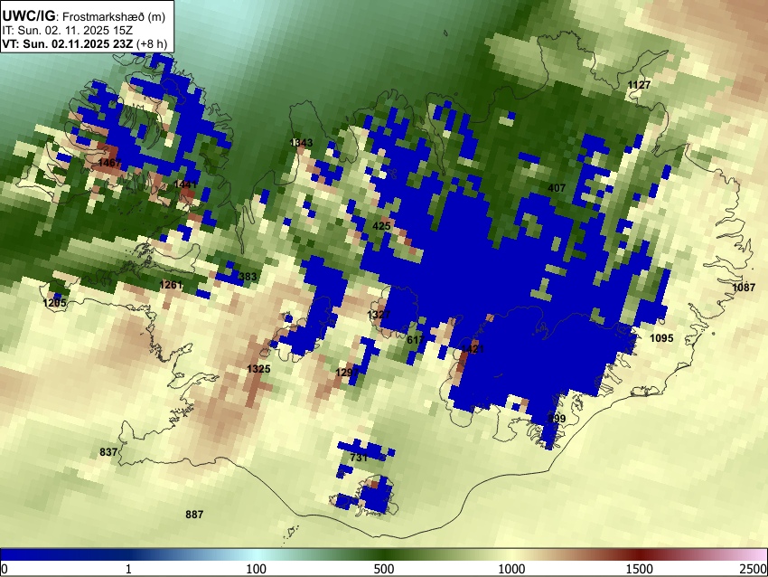Click the map value 1421
The image size is (768, 577).
(473, 348)
